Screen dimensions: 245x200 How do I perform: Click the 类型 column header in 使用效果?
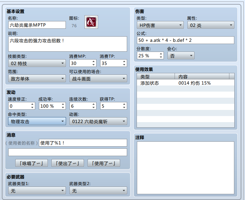(156, 76)
